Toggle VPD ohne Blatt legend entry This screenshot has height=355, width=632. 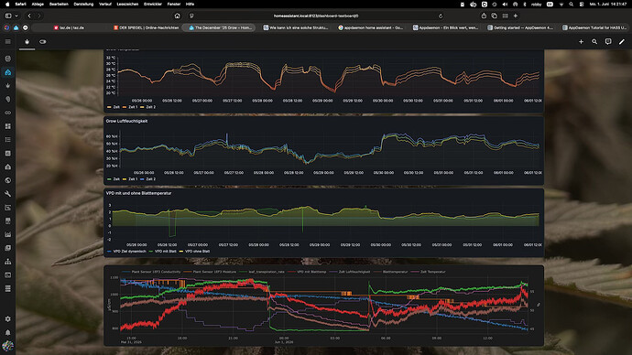[x=195, y=252]
